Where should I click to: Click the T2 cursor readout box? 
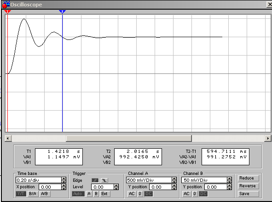pyautogui.click(x=138, y=157)
